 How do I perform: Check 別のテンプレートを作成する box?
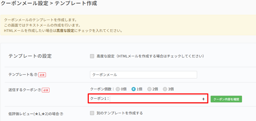coord(92,113)
